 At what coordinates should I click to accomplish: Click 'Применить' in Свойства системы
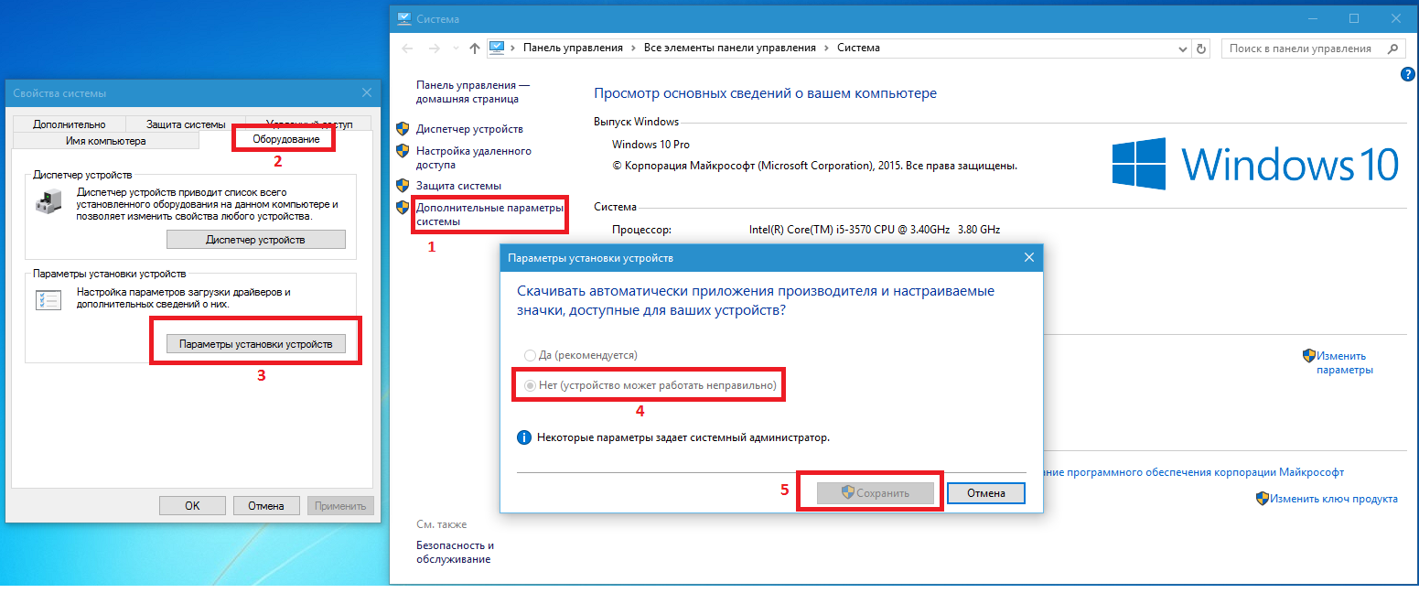tap(340, 505)
